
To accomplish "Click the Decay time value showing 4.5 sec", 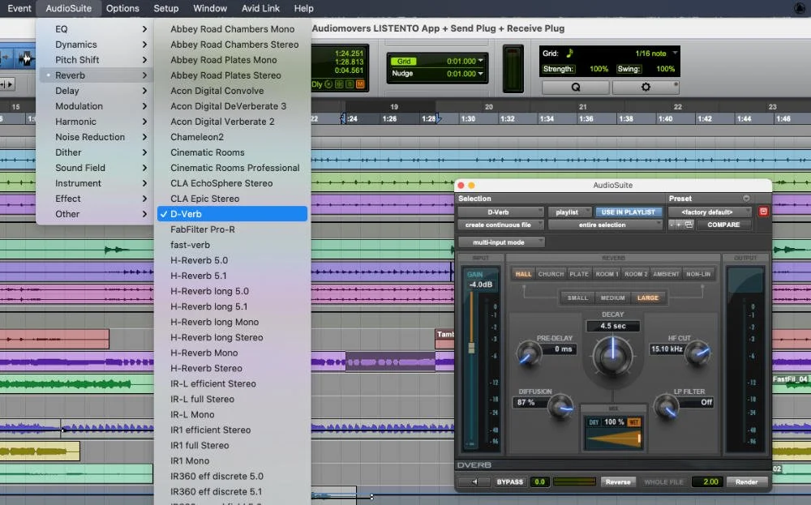I will point(613,325).
